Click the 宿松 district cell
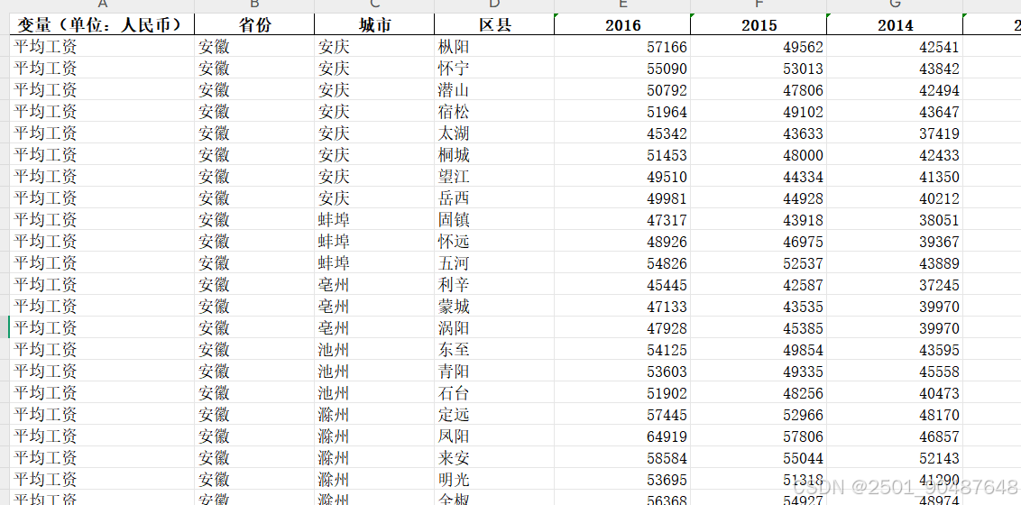Image resolution: width=1021 pixels, height=505 pixels. coord(494,111)
